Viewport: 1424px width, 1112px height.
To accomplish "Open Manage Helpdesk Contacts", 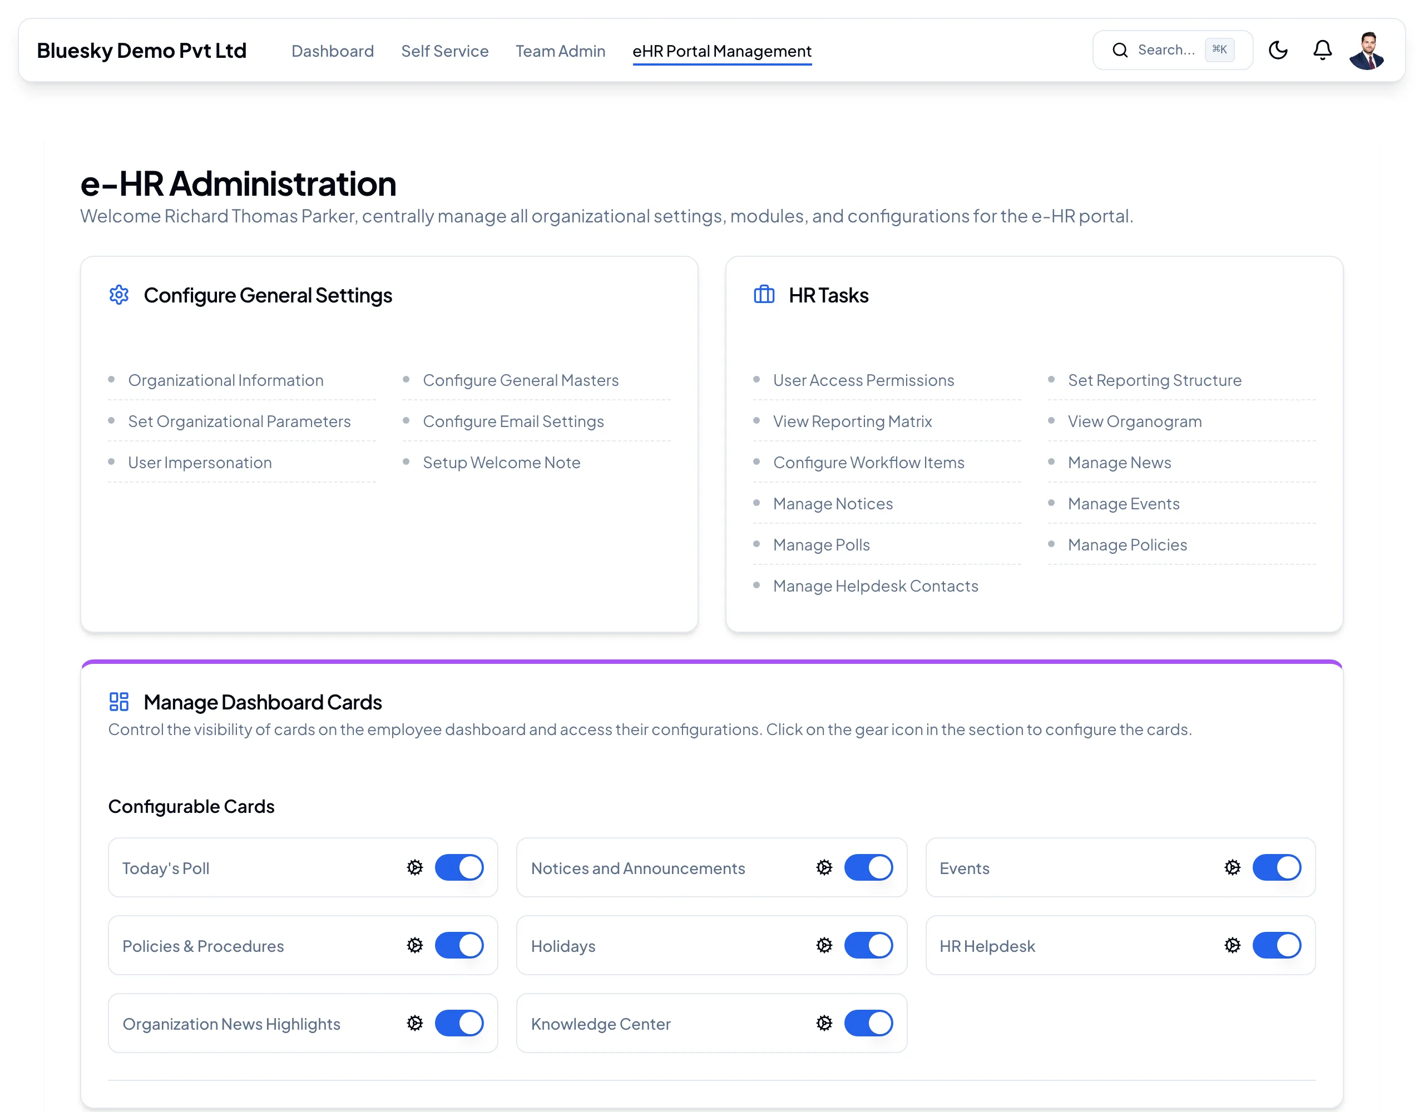I will click(876, 586).
